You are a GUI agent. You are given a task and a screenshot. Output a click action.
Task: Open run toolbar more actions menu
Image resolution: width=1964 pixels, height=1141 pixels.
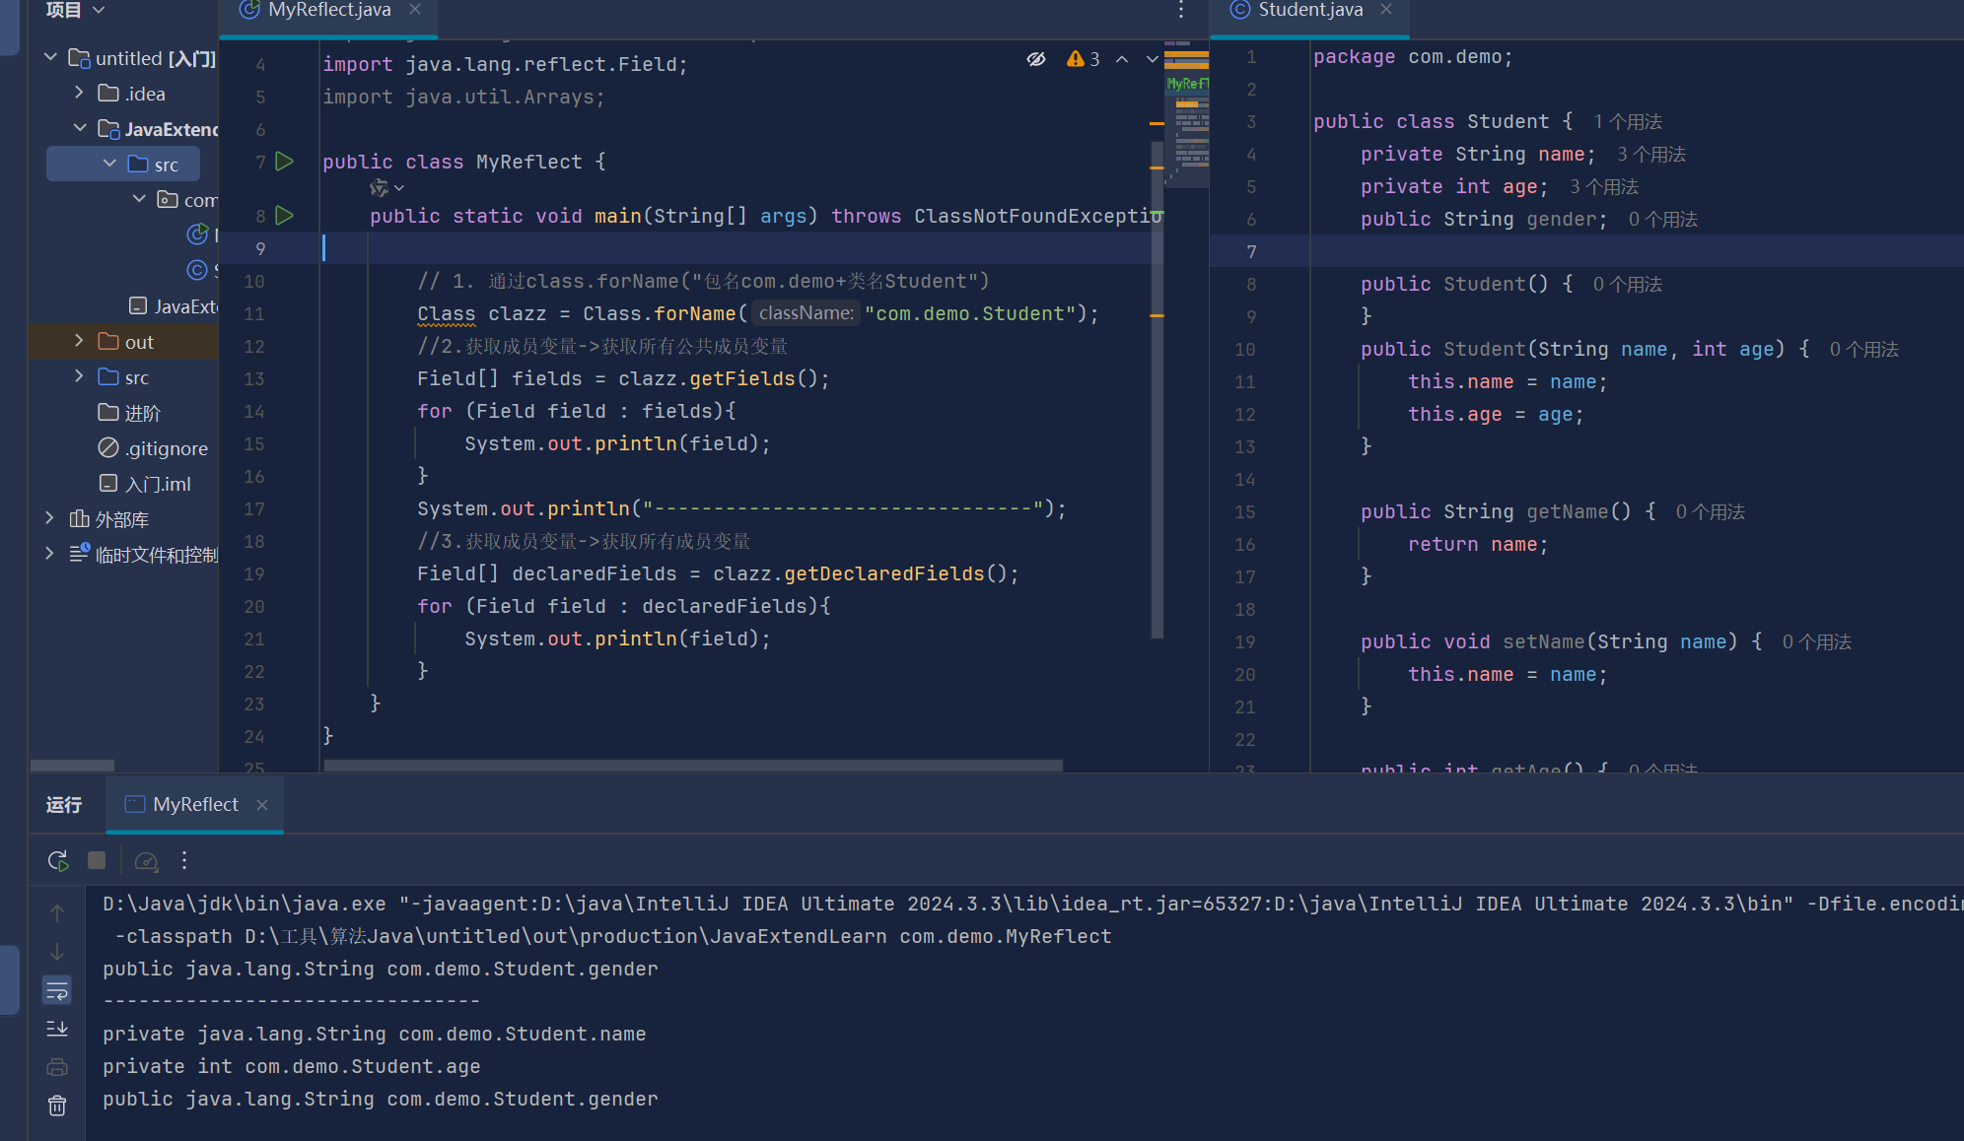[184, 860]
